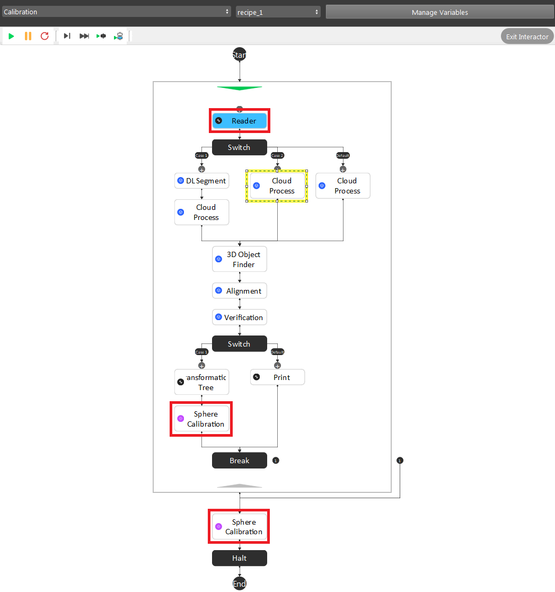555x592 pixels.
Task: Select the 3D Object Finder node
Action: tap(240, 259)
